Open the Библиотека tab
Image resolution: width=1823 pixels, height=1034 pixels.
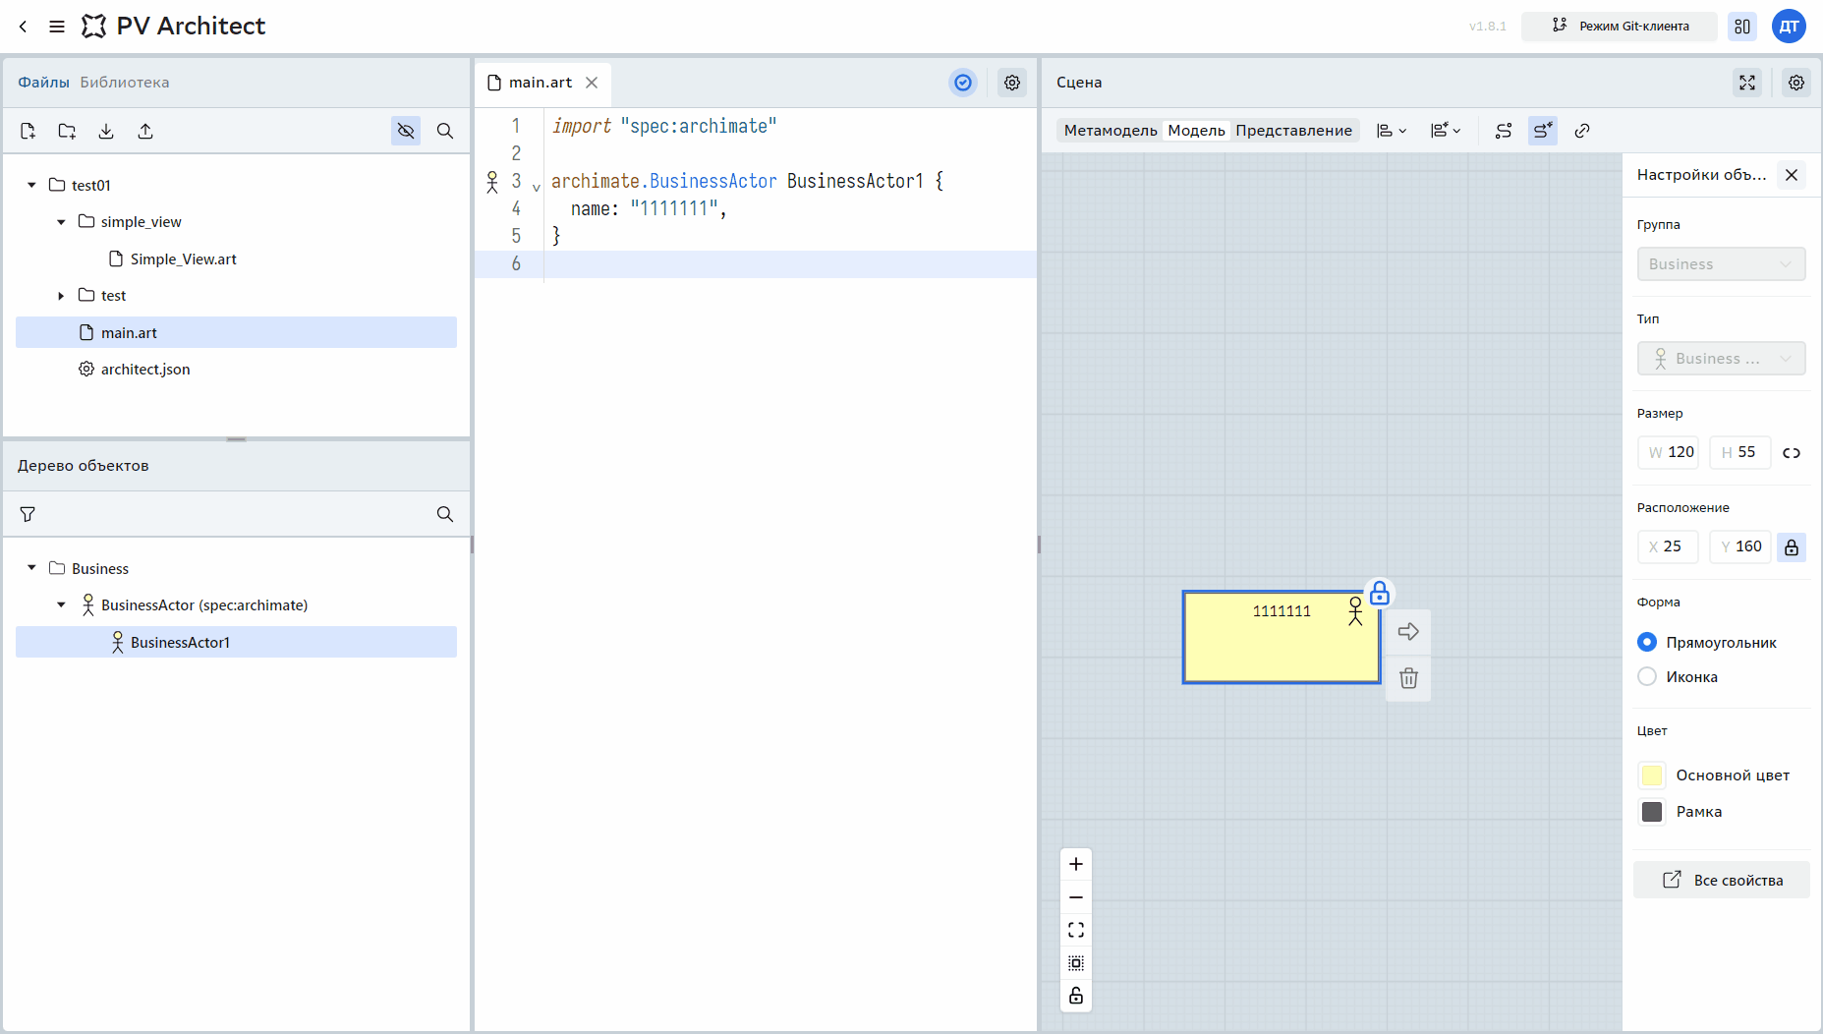point(125,83)
